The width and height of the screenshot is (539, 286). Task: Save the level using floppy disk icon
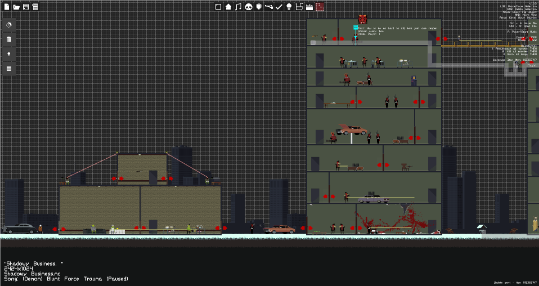(x=26, y=7)
